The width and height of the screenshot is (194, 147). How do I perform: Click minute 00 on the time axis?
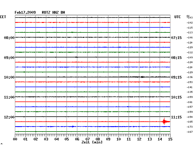15,139
